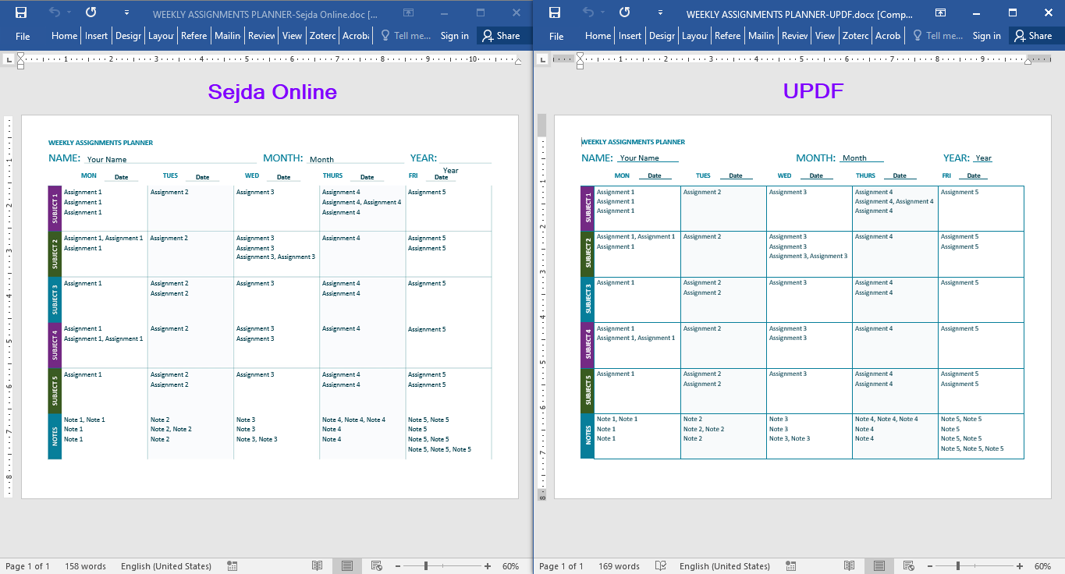Open 60% zoom level dialog in UPDF window
The width and height of the screenshot is (1065, 574).
(1042, 566)
